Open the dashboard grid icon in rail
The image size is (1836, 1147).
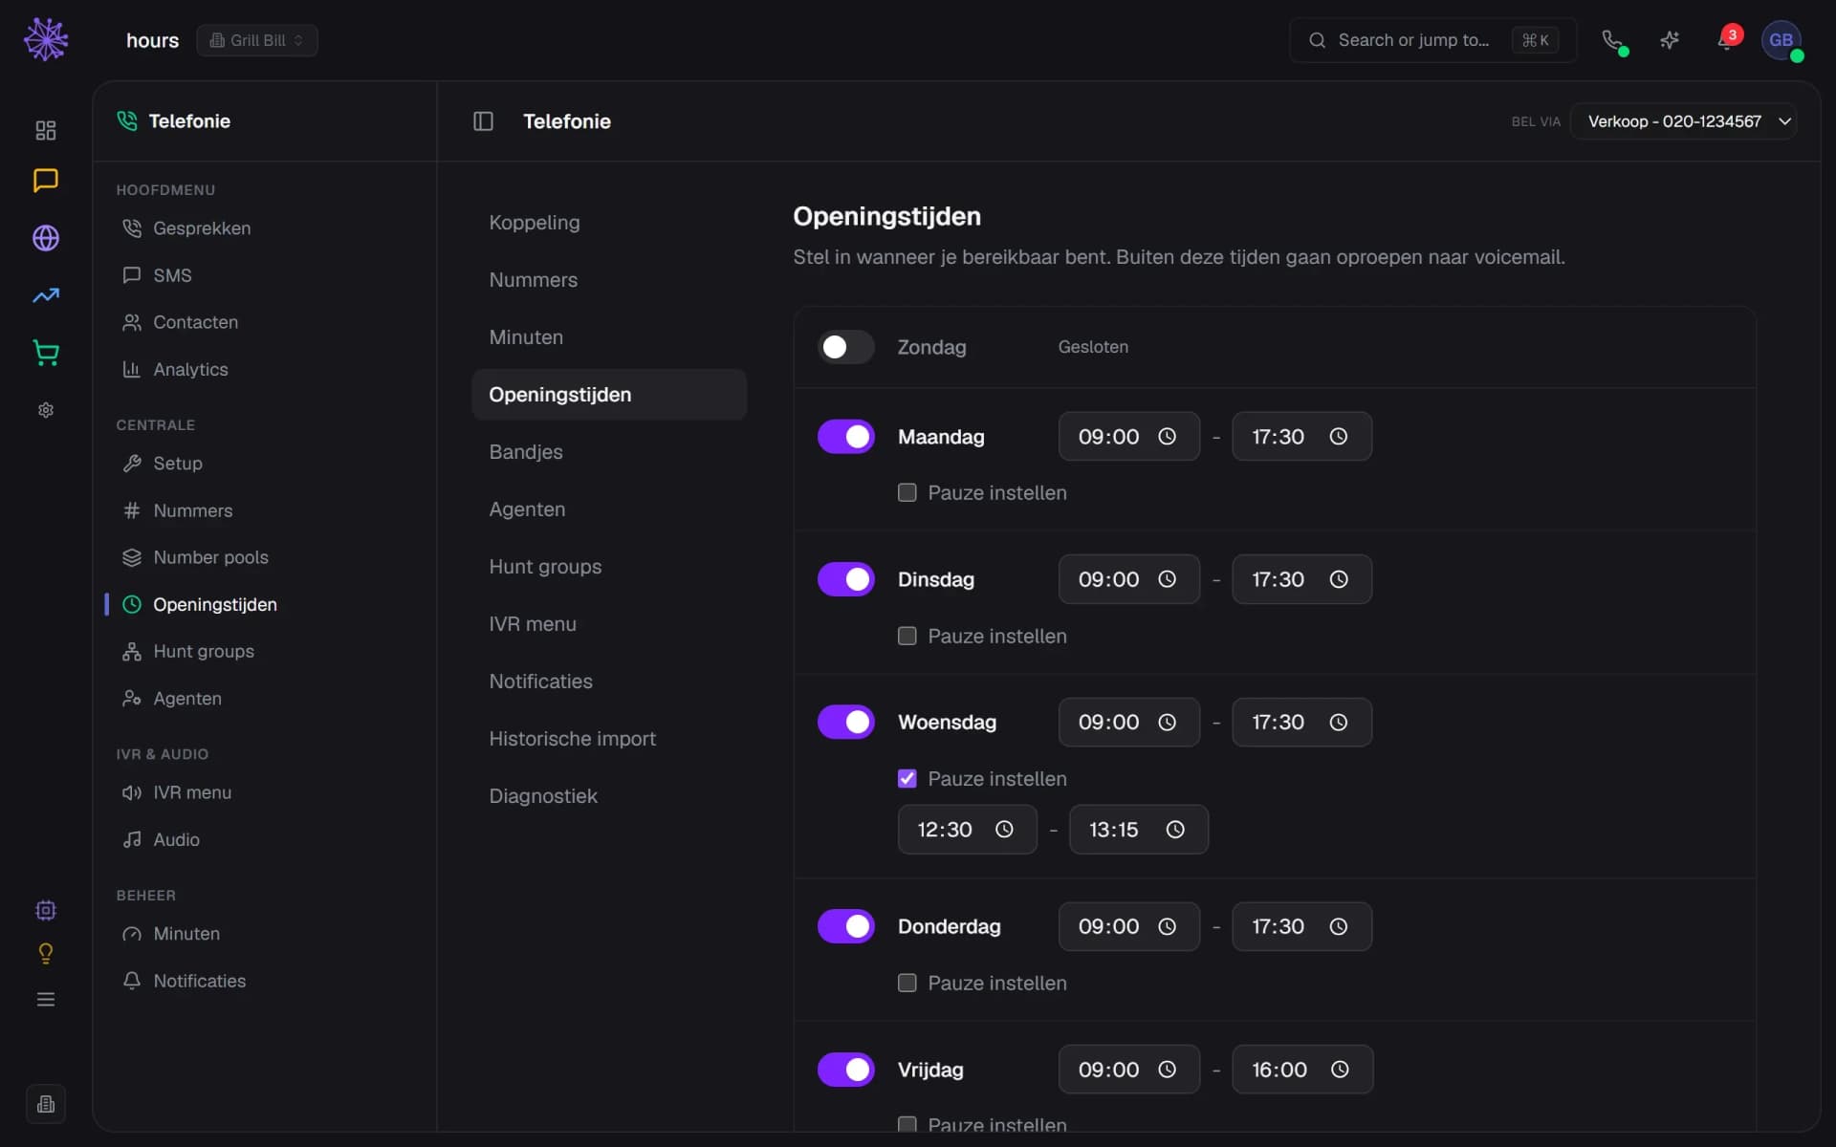(x=46, y=130)
